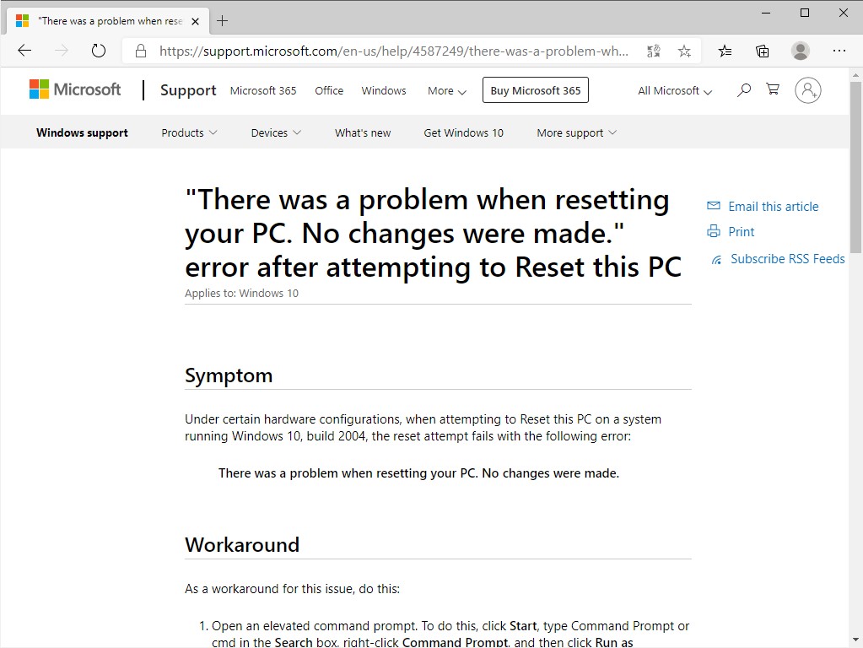Screen dimensions: 863x648
Task: Click 'As a workaround for this issue' text
Action: 292,589
